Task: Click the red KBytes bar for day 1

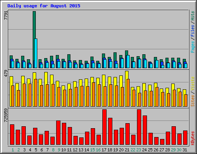Action: click(x=12, y=135)
